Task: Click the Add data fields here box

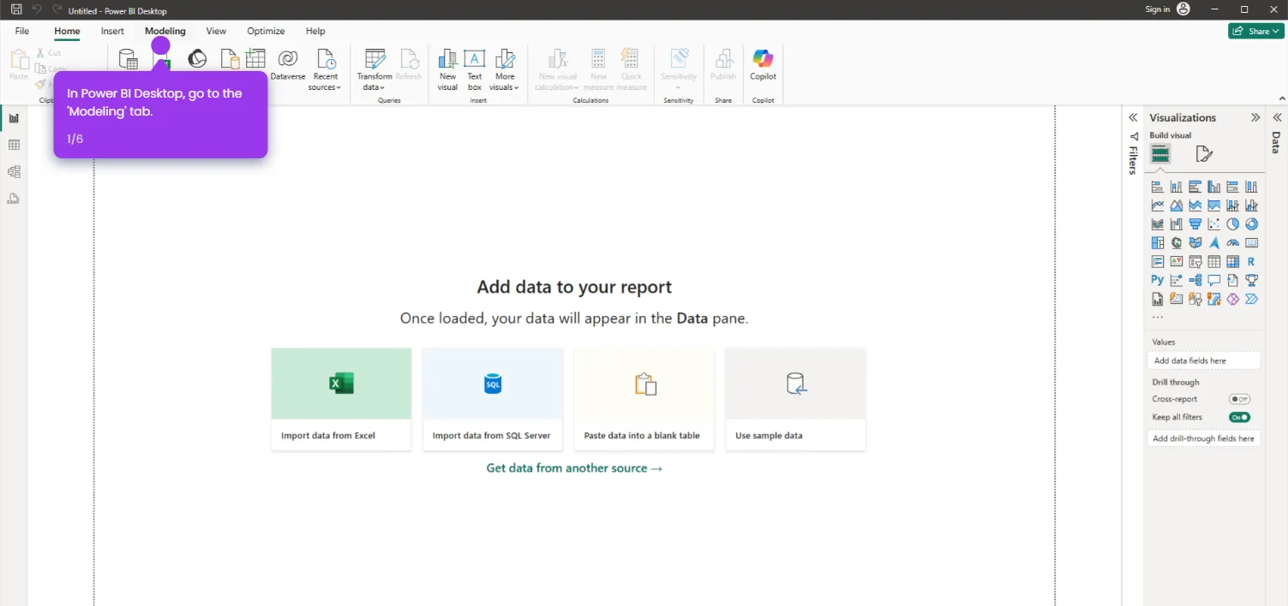Action: 1204,360
